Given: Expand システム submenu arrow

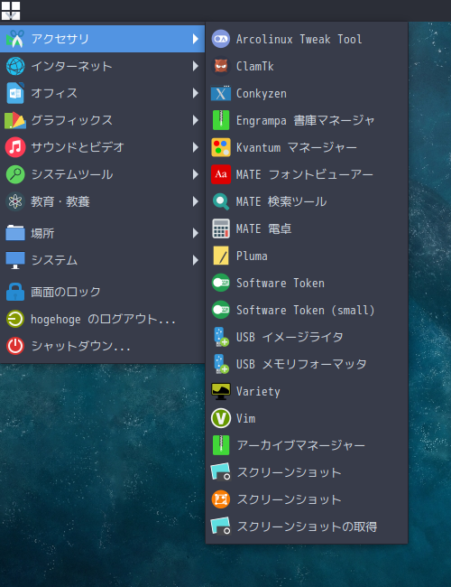Looking at the screenshot, I should [x=195, y=260].
